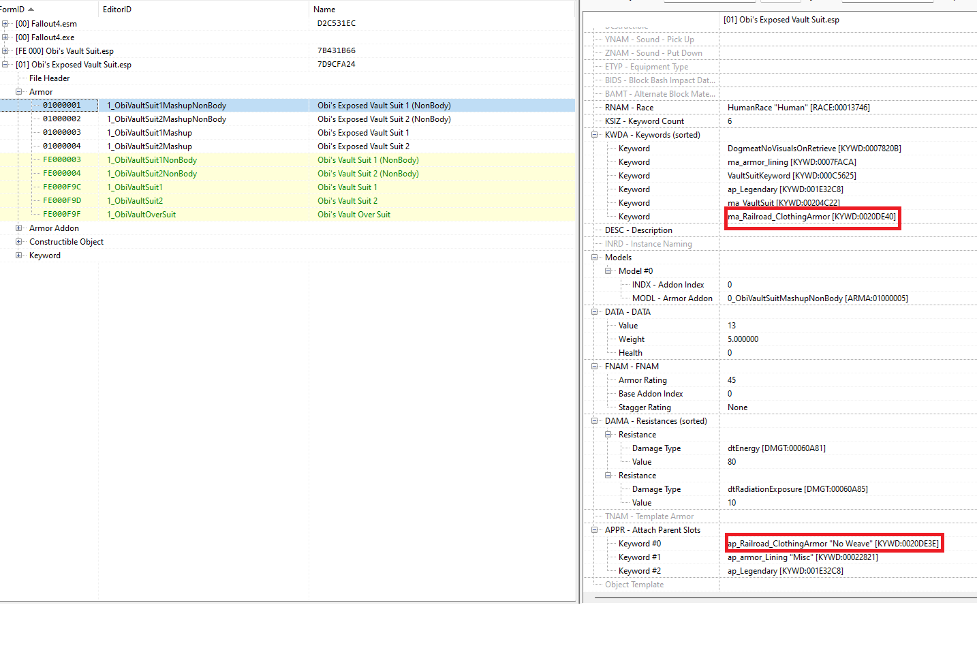Click the HumanRace "Human" race value
The height and width of the screenshot is (650, 977).
coord(798,108)
